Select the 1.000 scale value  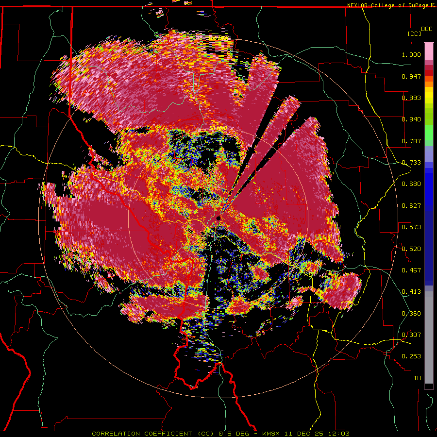pyautogui.click(x=411, y=54)
